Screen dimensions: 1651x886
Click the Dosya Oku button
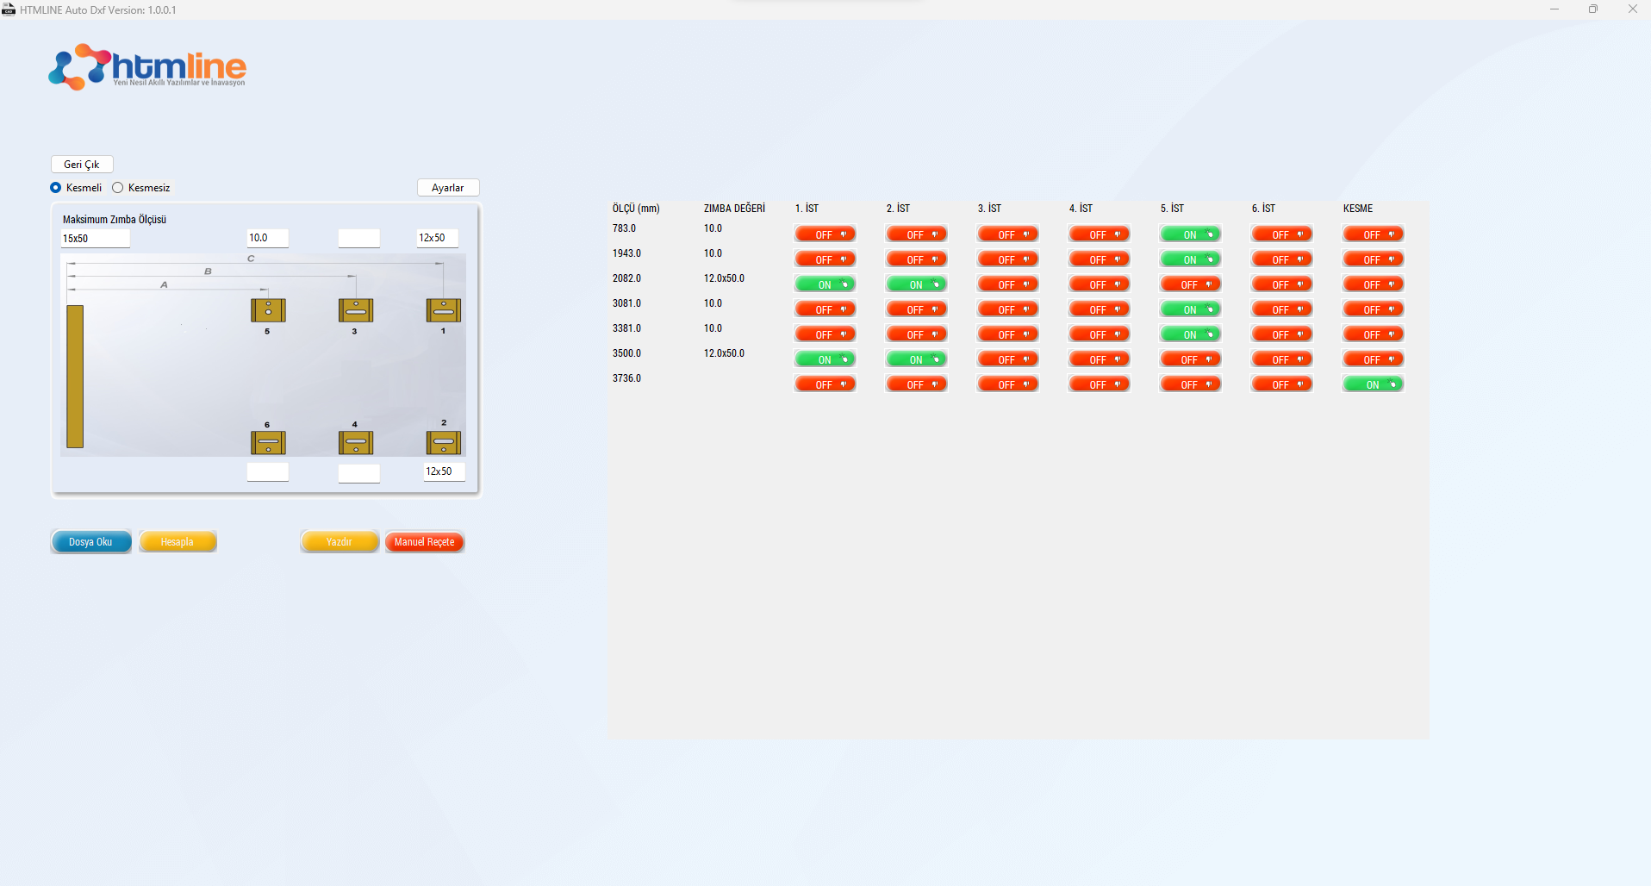pos(91,542)
